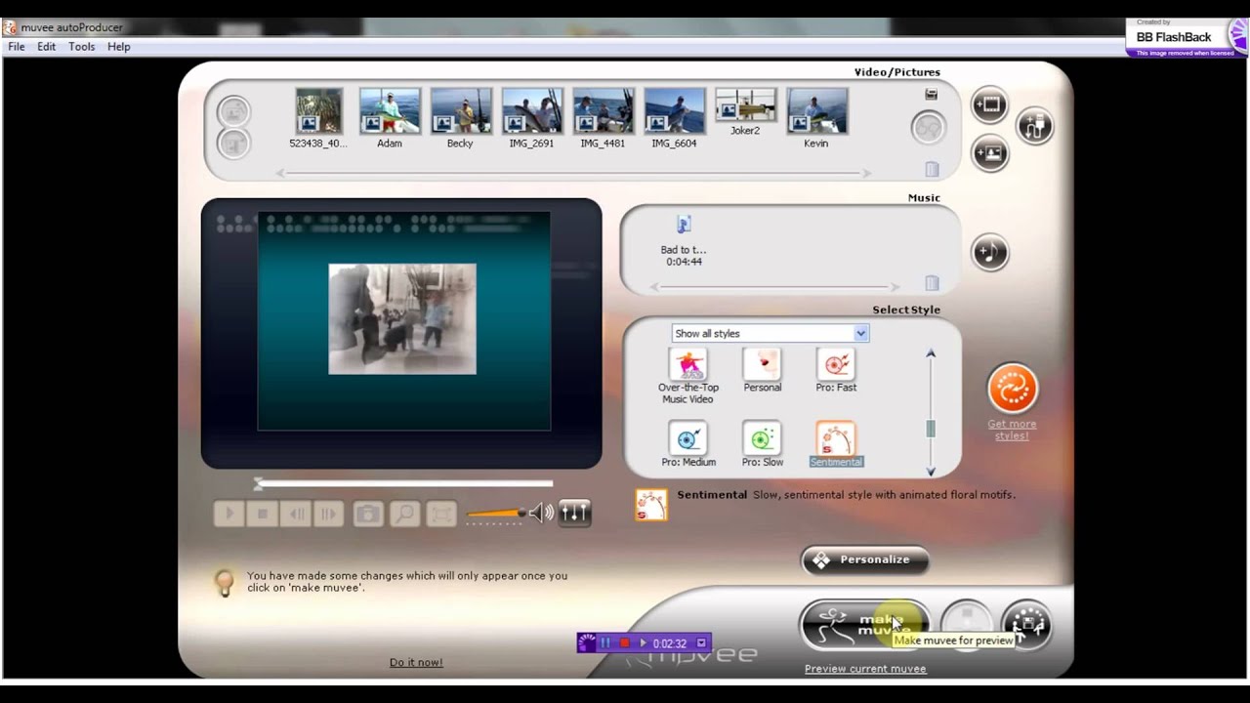Pause recording in the purple recorder bar
1250x703 pixels.
click(605, 643)
